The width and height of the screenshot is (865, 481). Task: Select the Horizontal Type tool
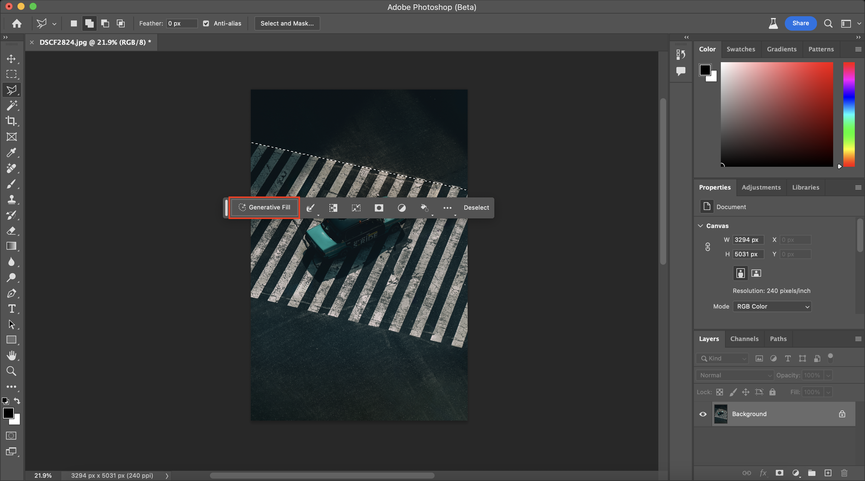(11, 309)
